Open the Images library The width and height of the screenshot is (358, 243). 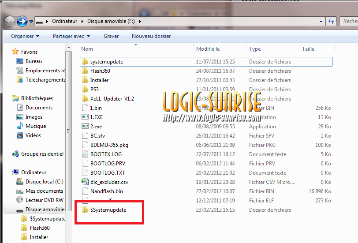click(x=34, y=117)
